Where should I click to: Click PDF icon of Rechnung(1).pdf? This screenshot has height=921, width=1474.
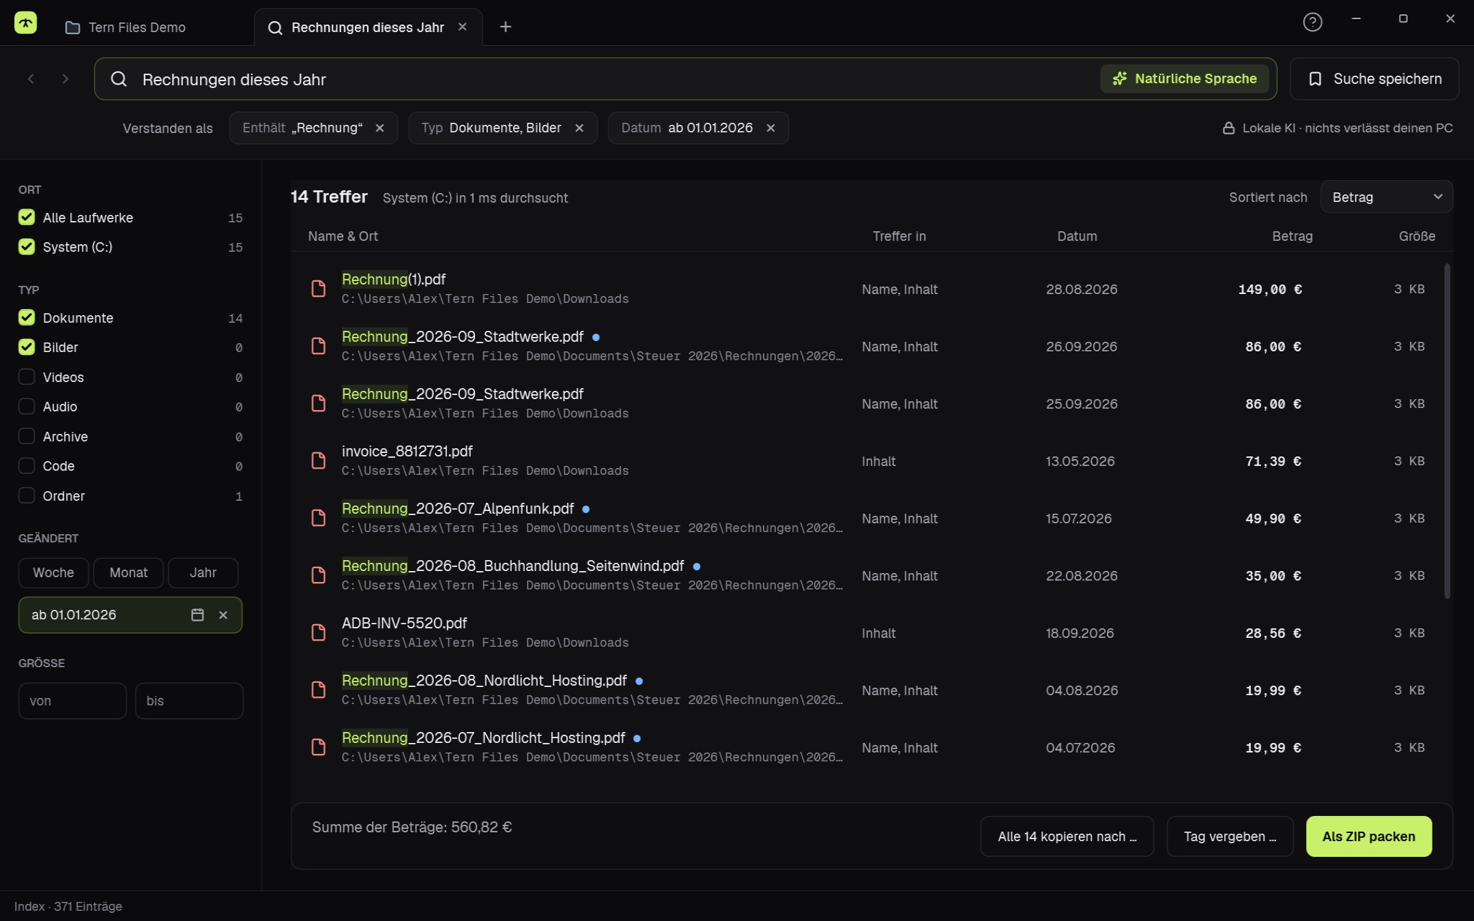click(x=319, y=289)
